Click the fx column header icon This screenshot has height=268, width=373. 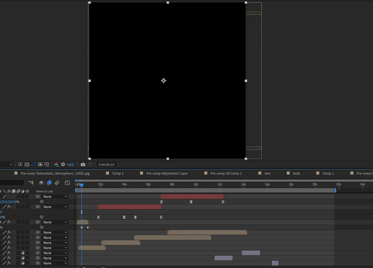tap(9, 191)
